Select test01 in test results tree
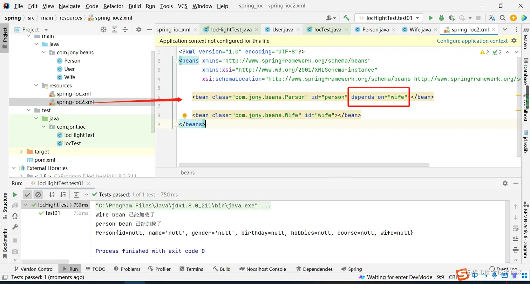The image size is (530, 284). (x=53, y=213)
